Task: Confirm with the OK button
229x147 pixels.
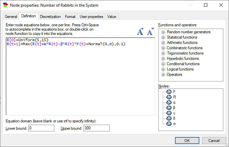Action: coord(187,140)
